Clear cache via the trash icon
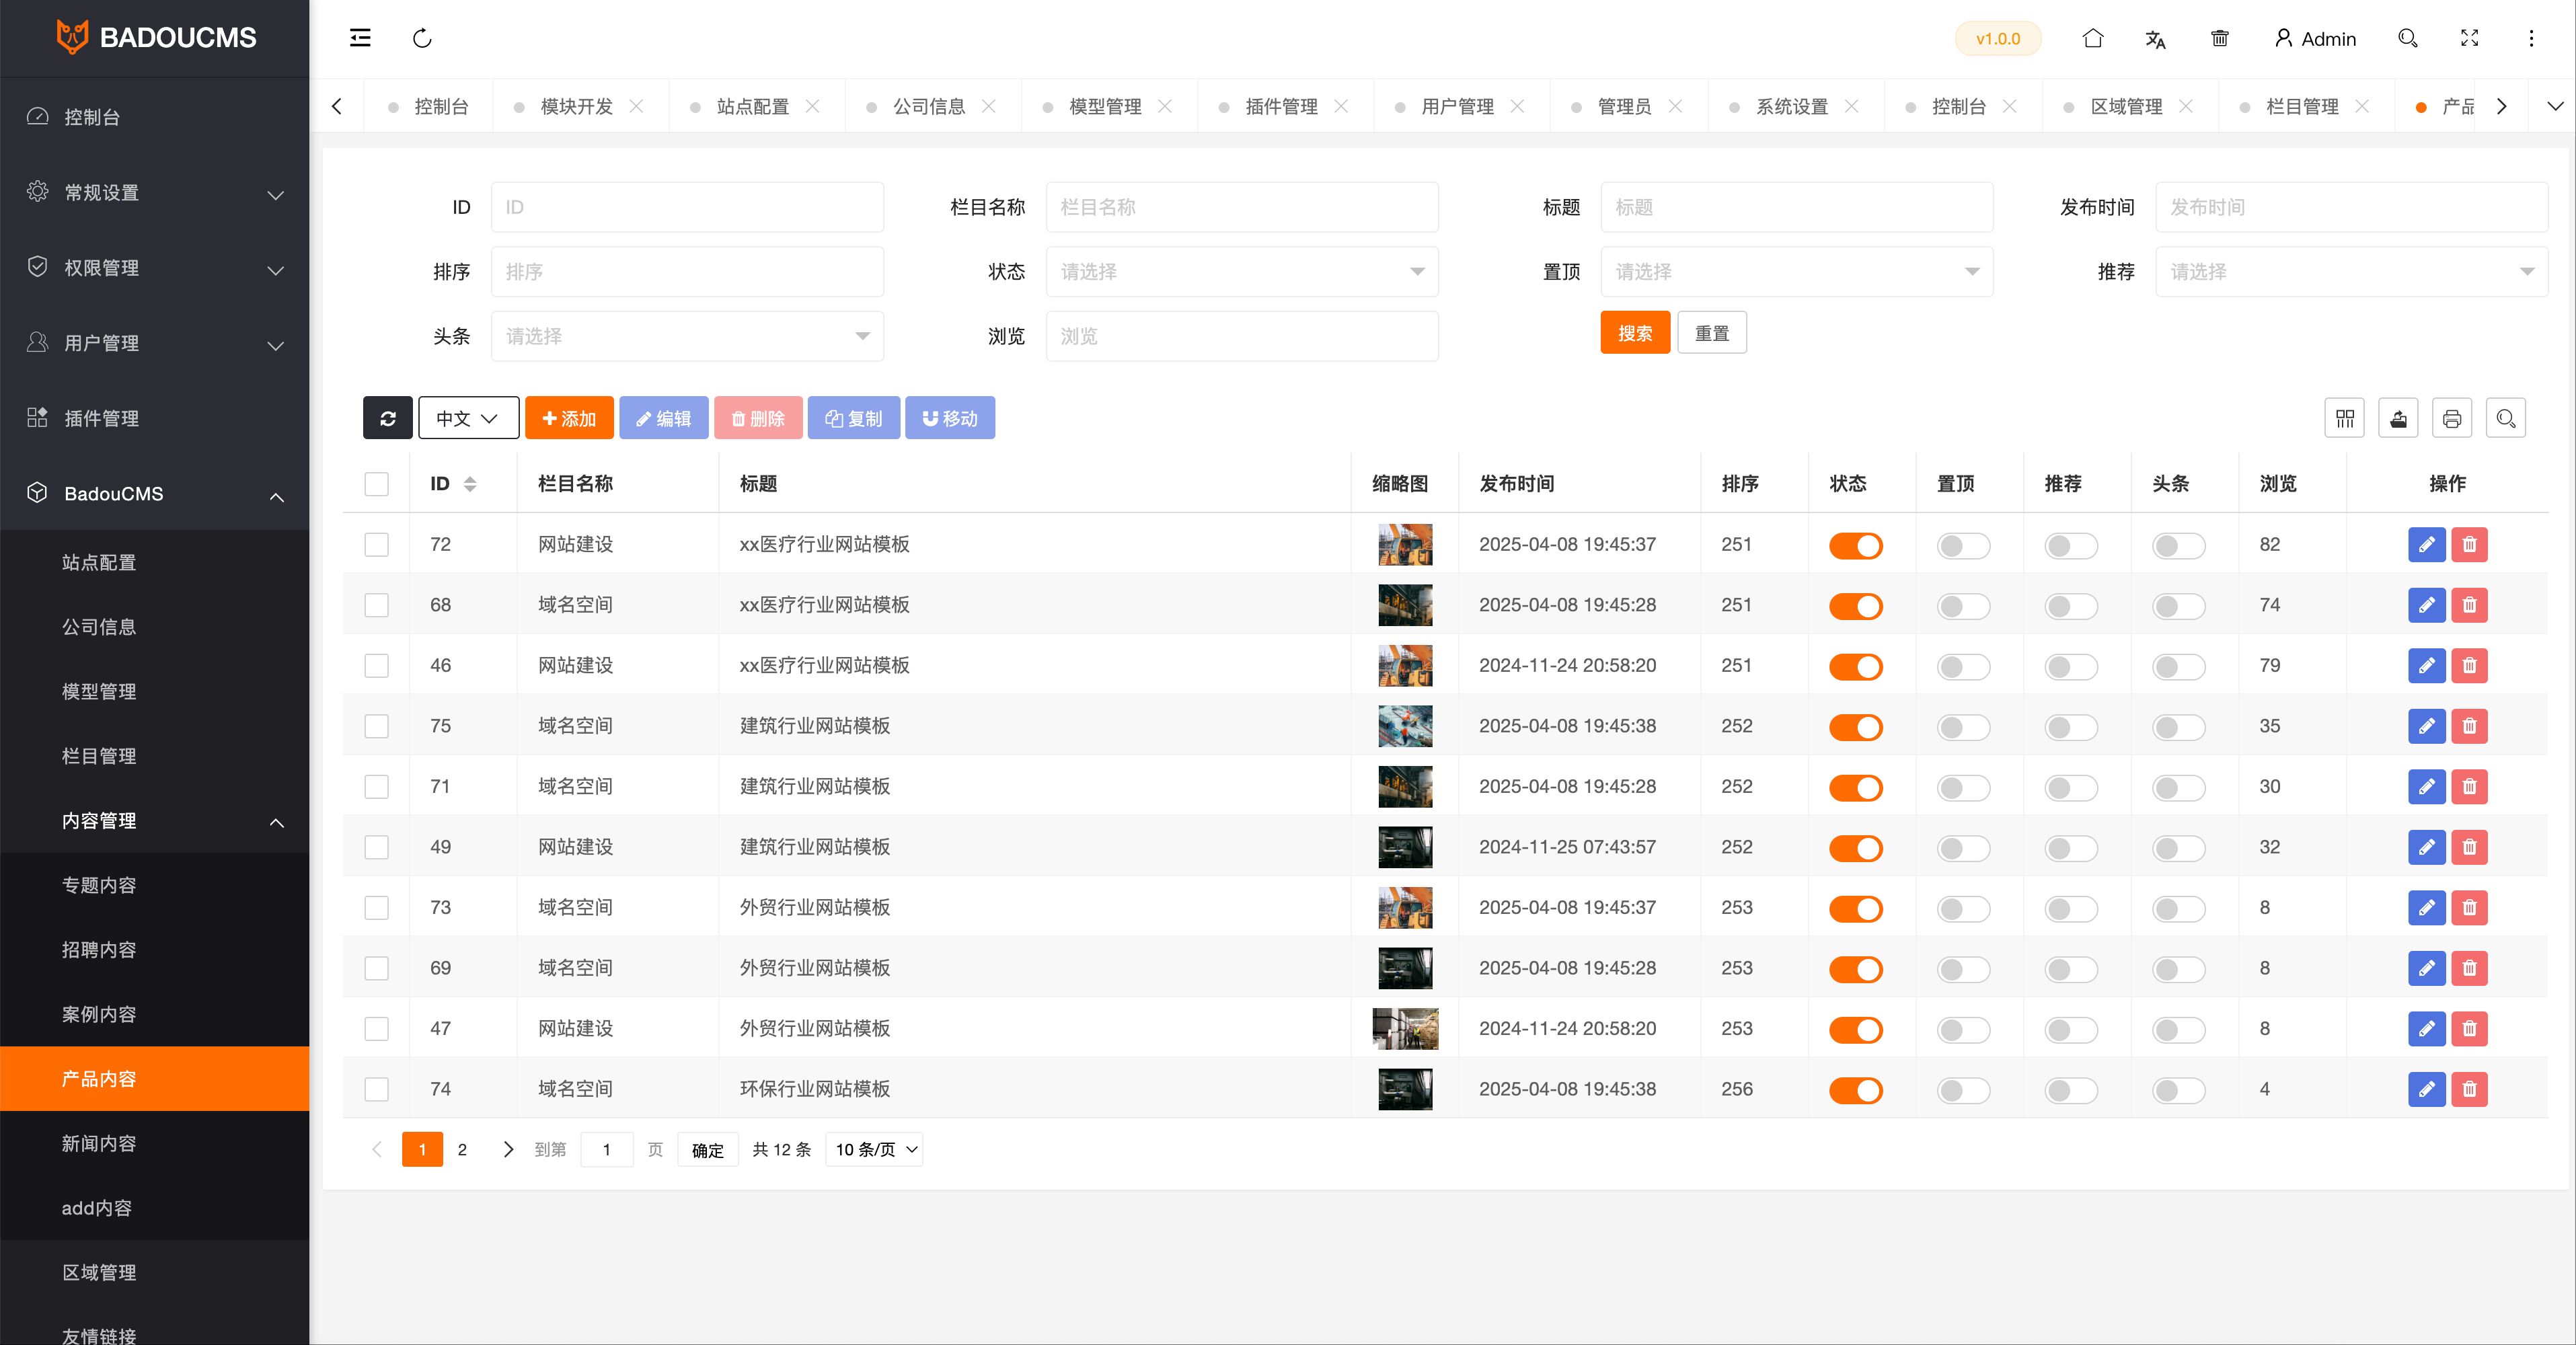The width and height of the screenshot is (2576, 1345). point(2219,38)
